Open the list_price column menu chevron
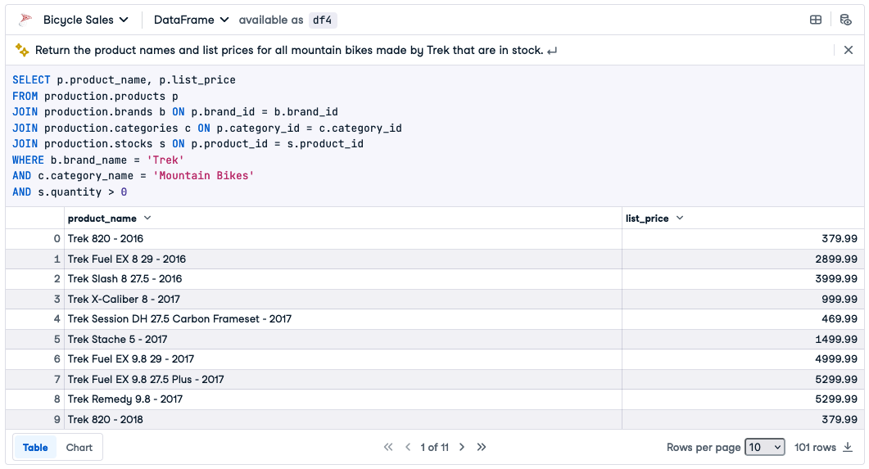Screen dimensions: 869x469 (x=680, y=218)
